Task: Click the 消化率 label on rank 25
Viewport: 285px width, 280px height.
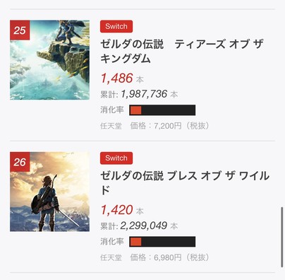Action: (112, 110)
